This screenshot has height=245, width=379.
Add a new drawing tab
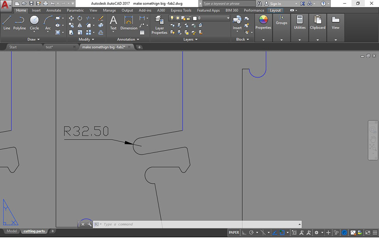(x=139, y=47)
